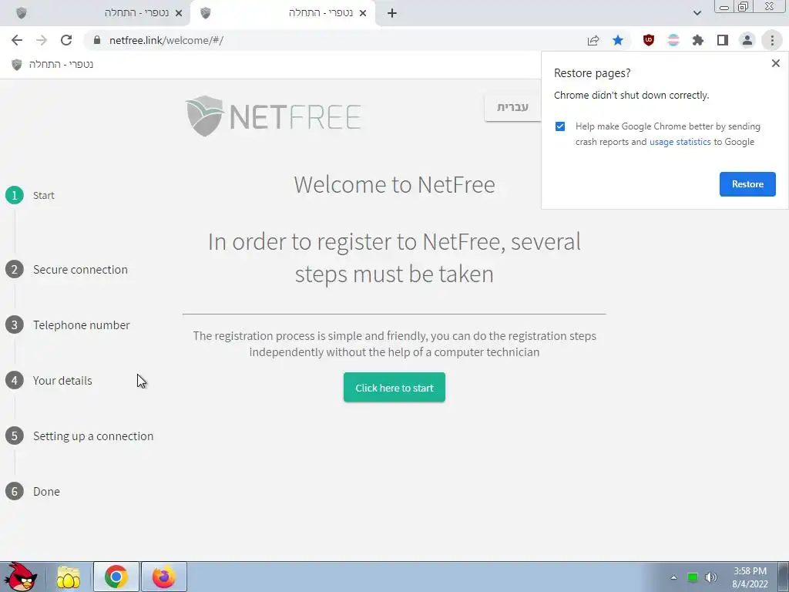Viewport: 789px width, 592px height.
Task: Reload the NetFree page
Action: pos(66,40)
